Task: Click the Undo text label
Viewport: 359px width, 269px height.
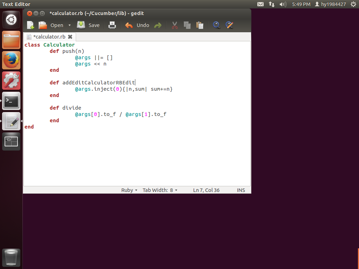Action: pos(143,25)
